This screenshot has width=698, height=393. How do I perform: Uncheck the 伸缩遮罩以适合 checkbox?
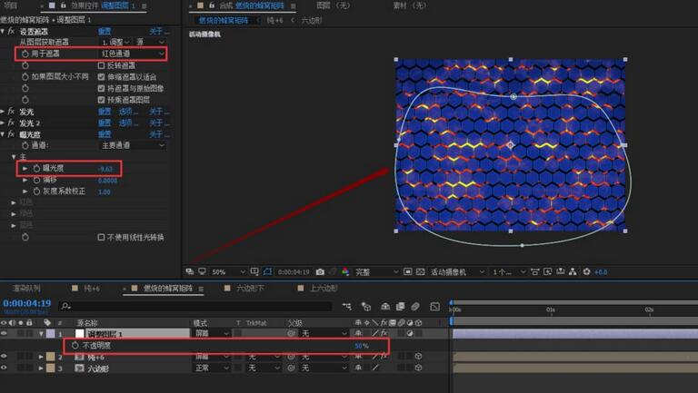pyautogui.click(x=101, y=77)
